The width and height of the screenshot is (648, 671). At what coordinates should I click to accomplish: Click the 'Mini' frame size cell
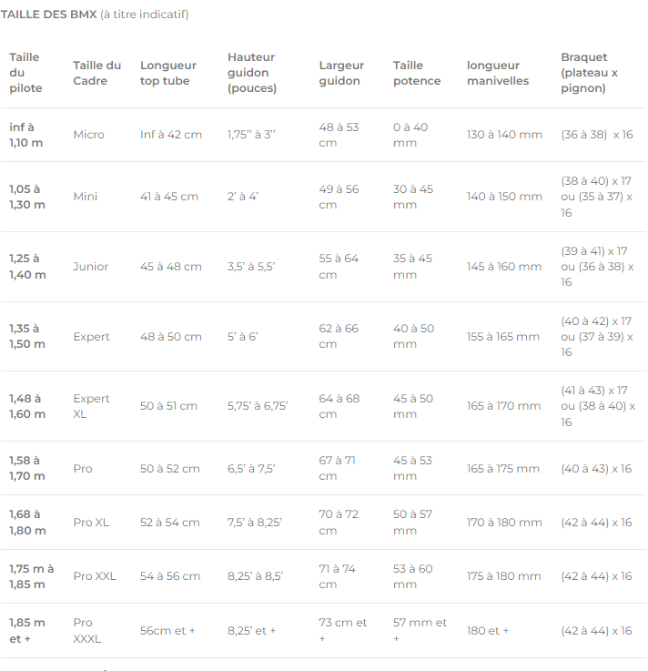86,197
